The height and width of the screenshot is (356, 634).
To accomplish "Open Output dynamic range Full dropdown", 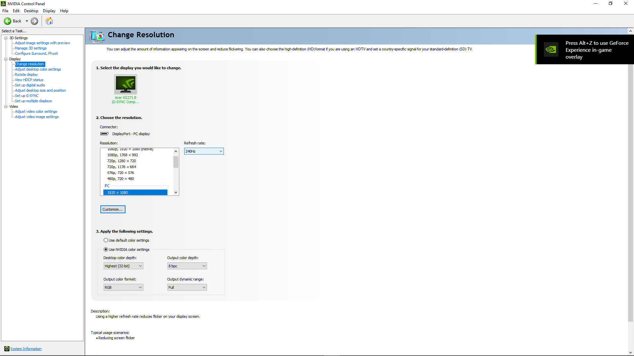I will [x=187, y=287].
